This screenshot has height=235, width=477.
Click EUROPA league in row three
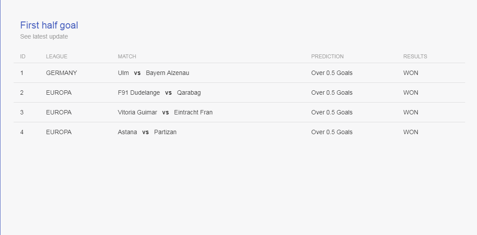tap(59, 112)
